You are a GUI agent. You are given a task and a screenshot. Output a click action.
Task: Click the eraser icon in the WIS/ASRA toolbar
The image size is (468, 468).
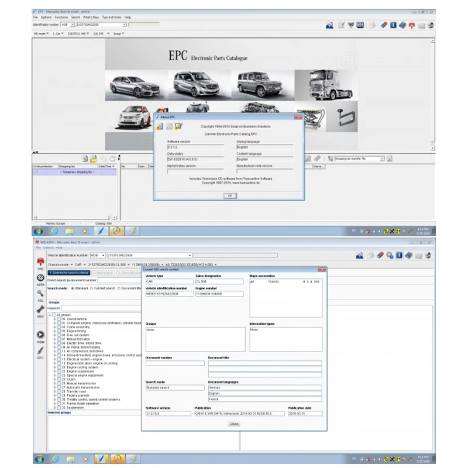click(380, 255)
